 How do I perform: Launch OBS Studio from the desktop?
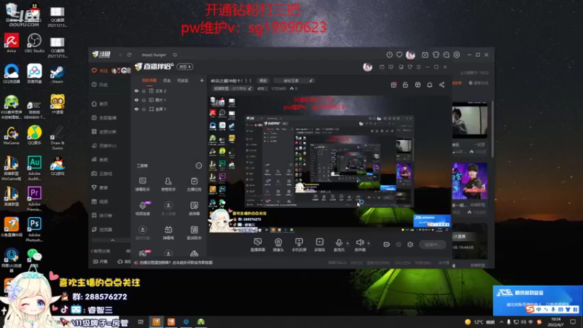click(34, 43)
